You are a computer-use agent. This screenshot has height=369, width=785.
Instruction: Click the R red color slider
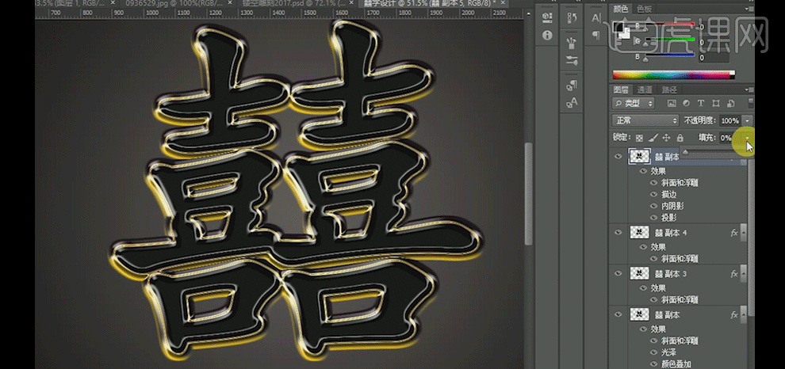(x=669, y=25)
